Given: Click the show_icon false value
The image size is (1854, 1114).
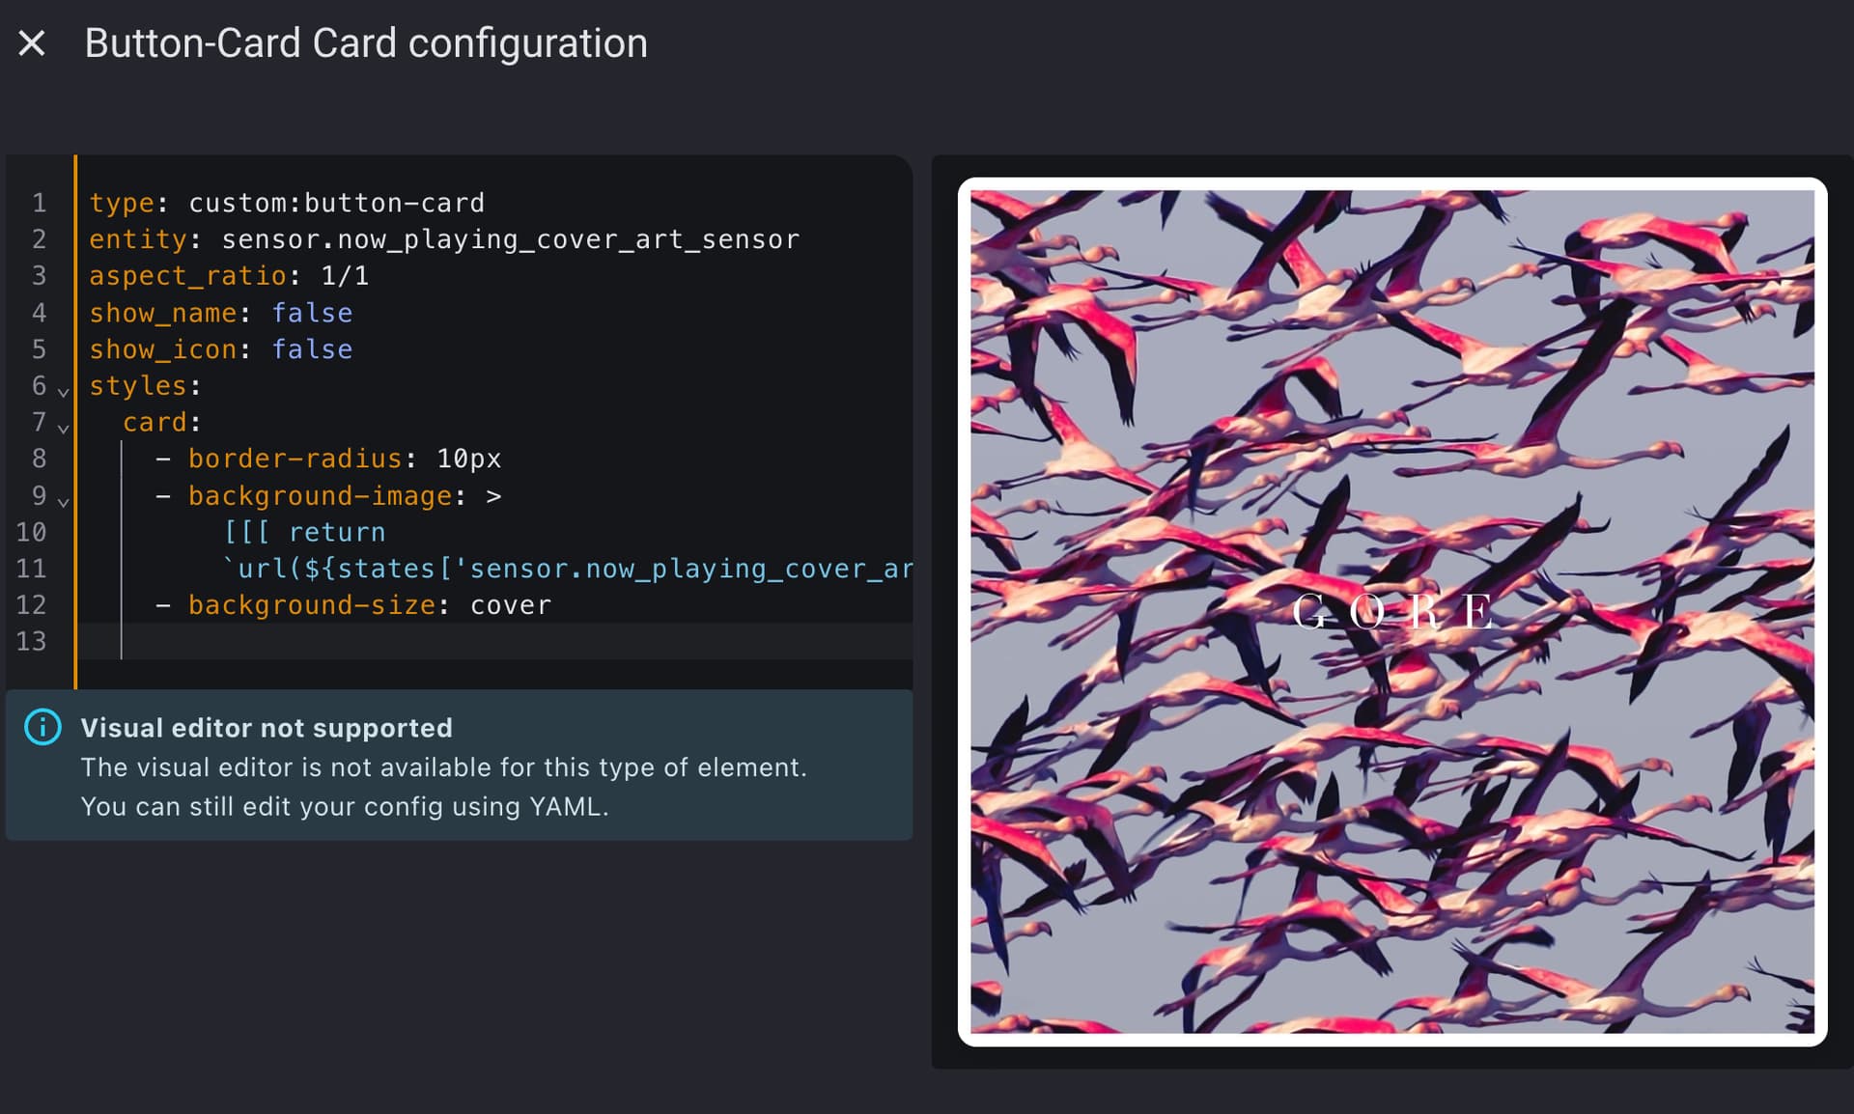Looking at the screenshot, I should [x=312, y=349].
